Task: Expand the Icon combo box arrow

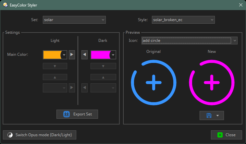Action: coord(235,41)
